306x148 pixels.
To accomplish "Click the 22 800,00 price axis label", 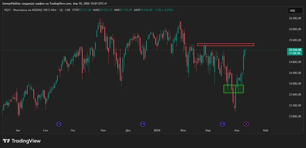I will (x=295, y=116).
